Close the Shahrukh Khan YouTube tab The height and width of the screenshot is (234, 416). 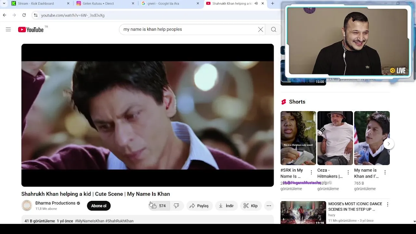click(x=263, y=4)
